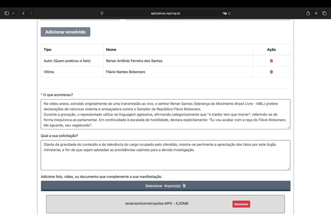Click inside the O que aconteceu text area
This screenshot has width=331, height=215.
[165, 114]
